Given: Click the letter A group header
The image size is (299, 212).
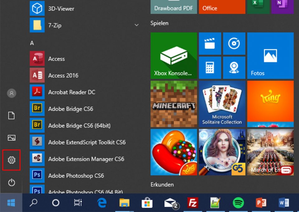Looking at the screenshot, I should click(x=32, y=43).
